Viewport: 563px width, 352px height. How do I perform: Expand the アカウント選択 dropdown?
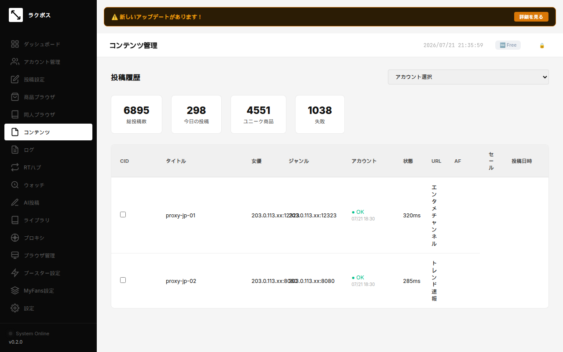(468, 77)
